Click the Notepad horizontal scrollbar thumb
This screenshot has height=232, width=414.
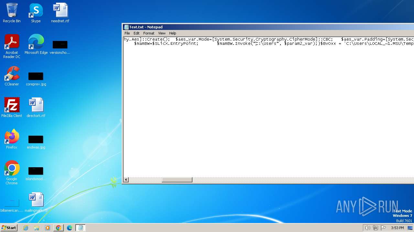tap(177, 179)
